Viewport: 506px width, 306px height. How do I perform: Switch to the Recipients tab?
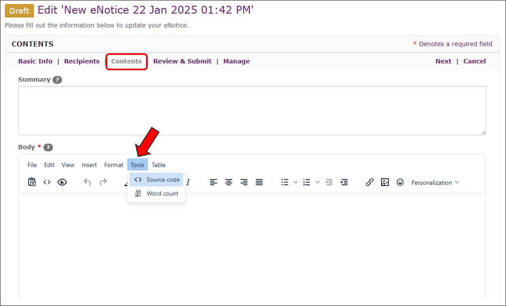82,61
